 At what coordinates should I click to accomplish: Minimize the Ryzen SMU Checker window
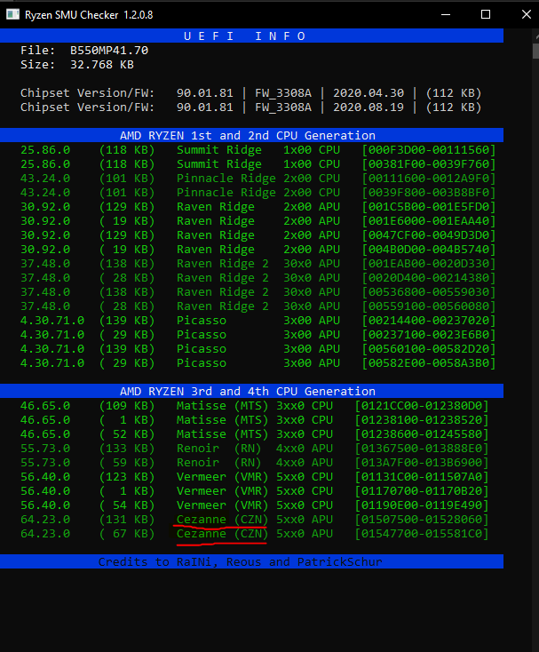(x=446, y=14)
